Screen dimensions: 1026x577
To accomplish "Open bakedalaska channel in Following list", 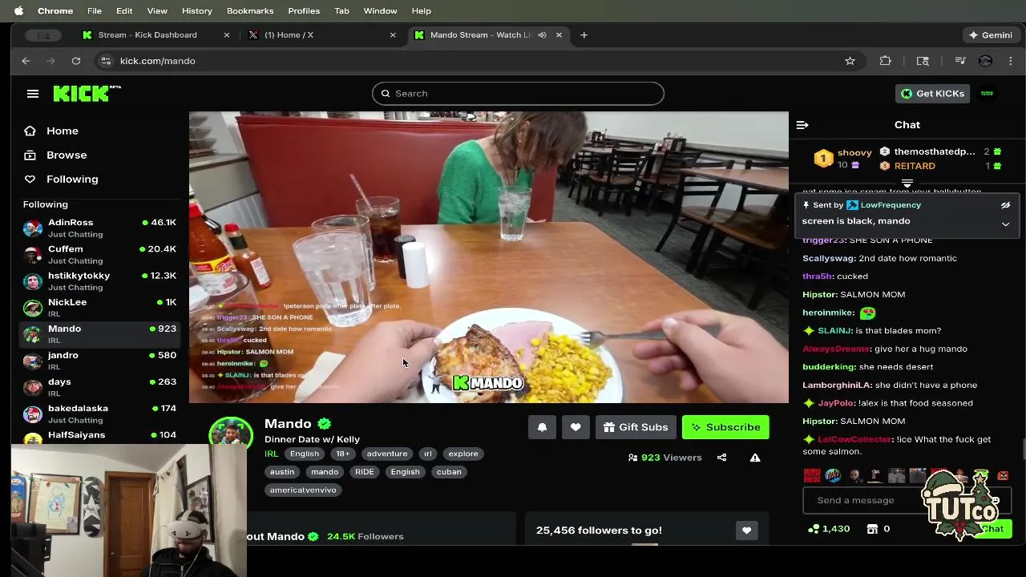I will click(x=100, y=414).
